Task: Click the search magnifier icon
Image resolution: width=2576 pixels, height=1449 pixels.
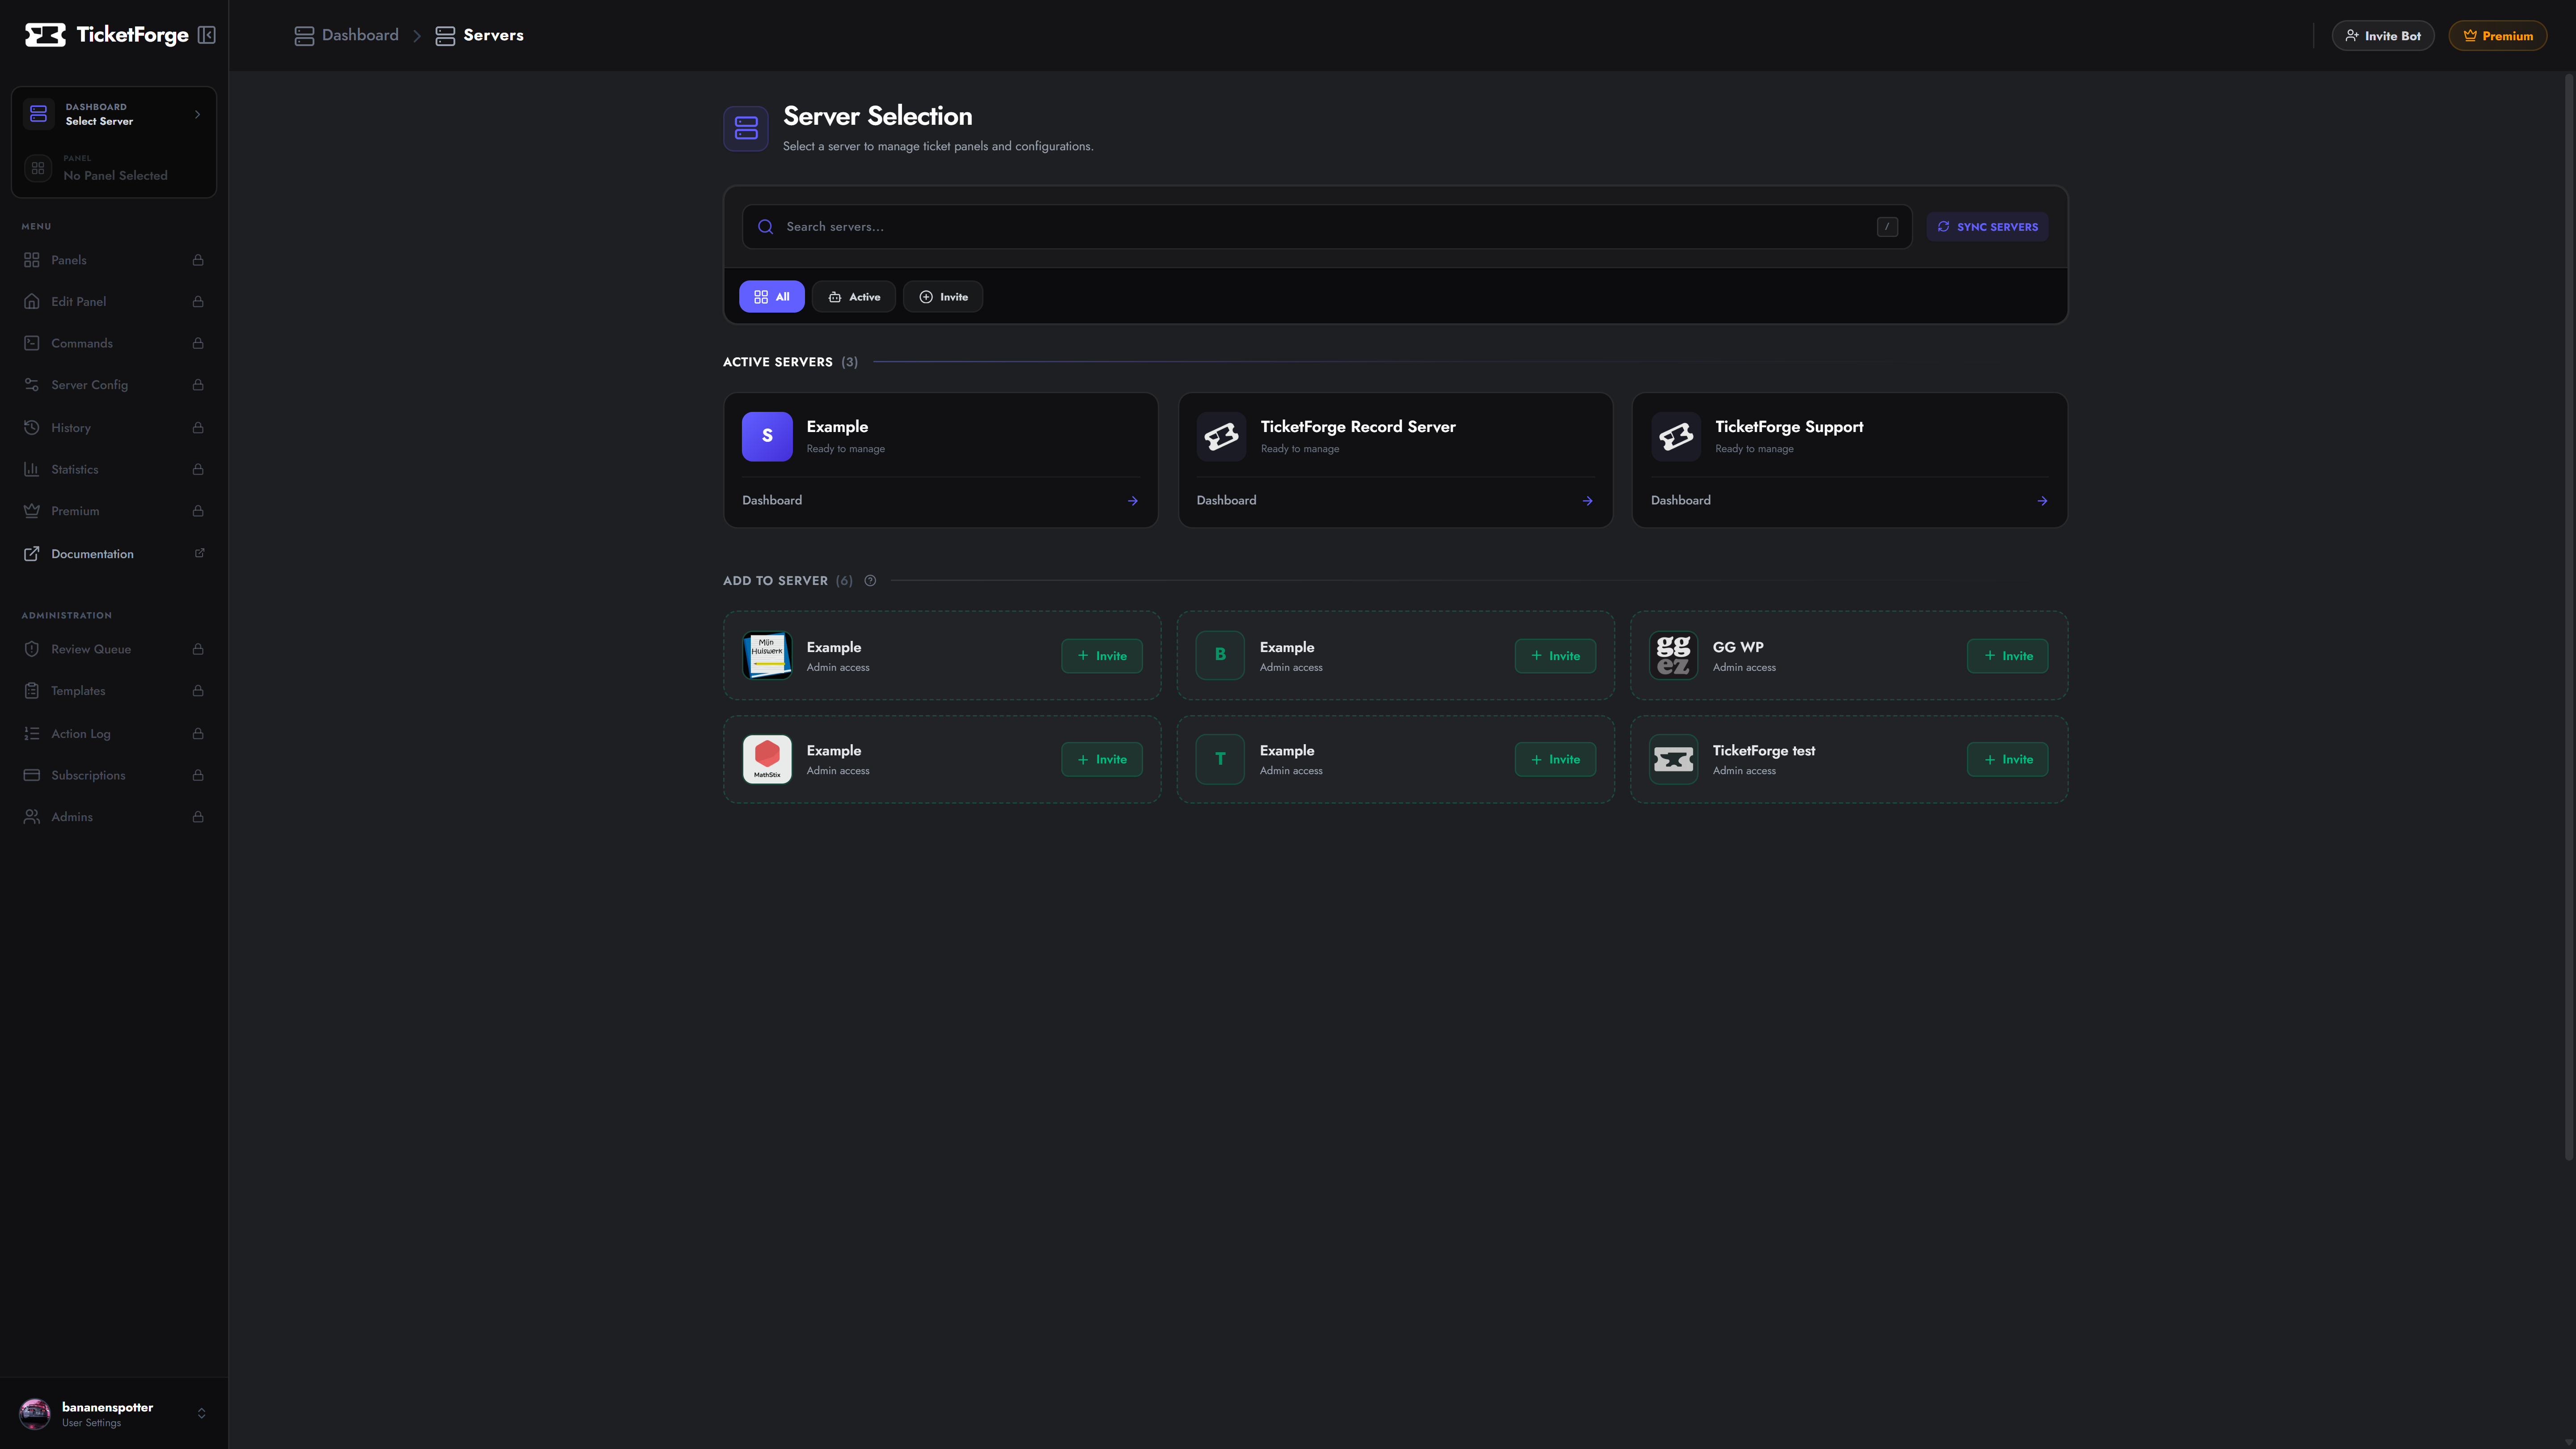Action: click(766, 227)
